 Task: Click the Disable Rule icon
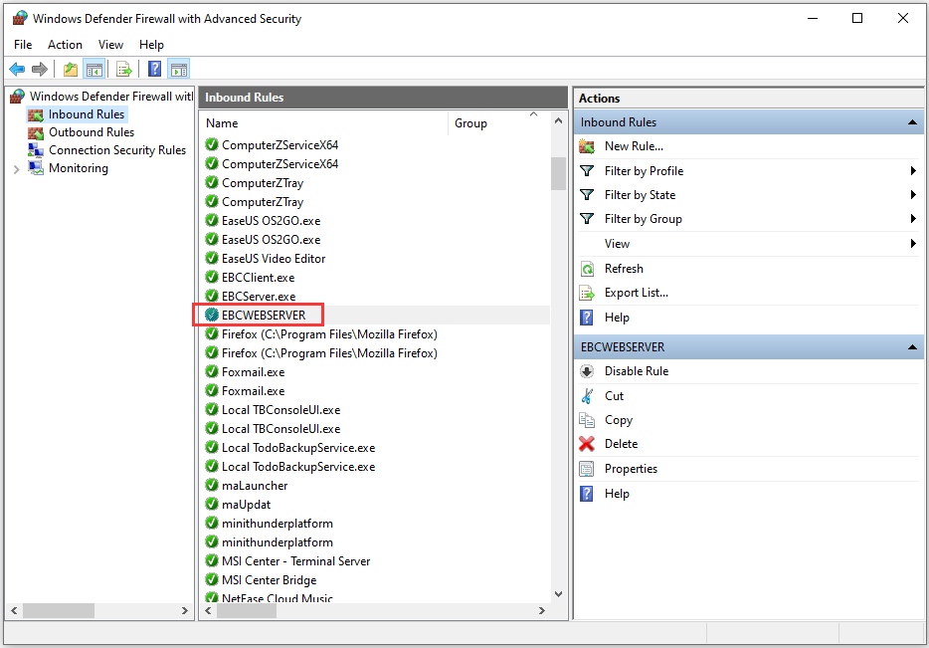[587, 371]
